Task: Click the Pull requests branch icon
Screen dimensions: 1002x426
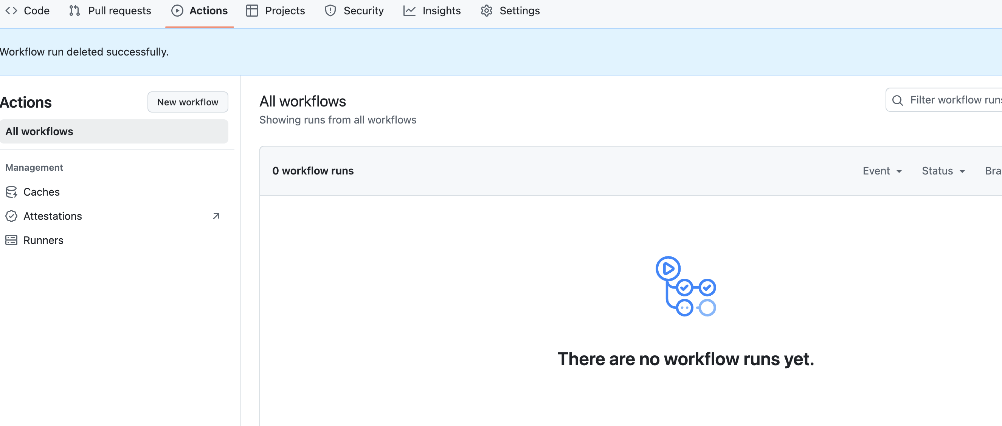Action: [74, 11]
